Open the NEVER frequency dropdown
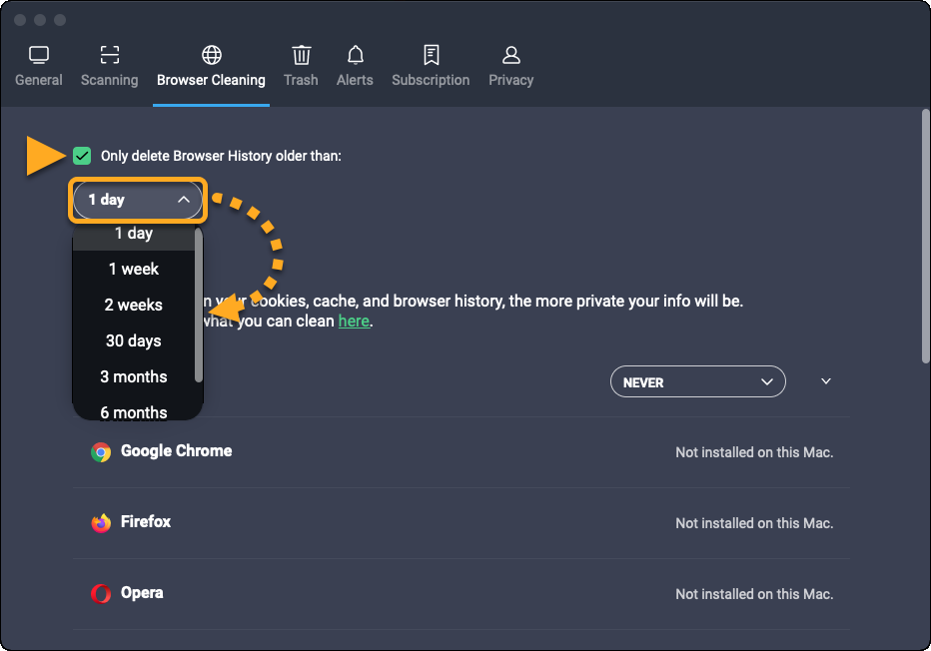931x651 pixels. coord(697,382)
